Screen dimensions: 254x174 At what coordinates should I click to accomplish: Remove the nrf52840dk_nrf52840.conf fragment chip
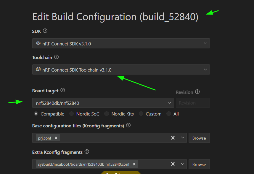(134, 164)
